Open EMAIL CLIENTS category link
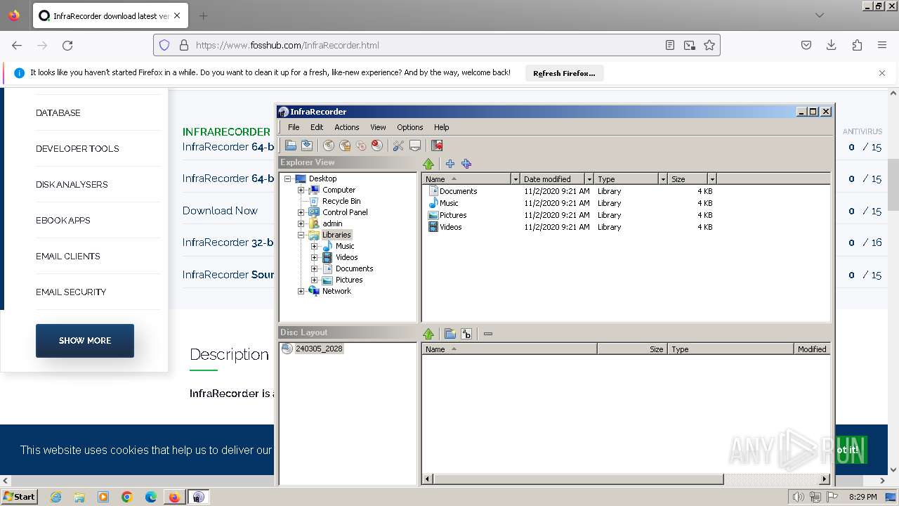The height and width of the screenshot is (506, 899). (68, 256)
